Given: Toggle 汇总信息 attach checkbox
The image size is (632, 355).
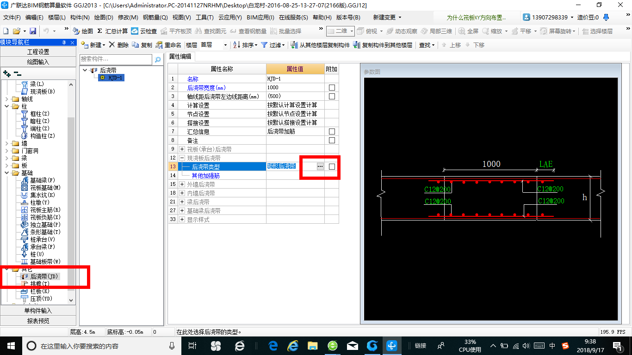Looking at the screenshot, I should (332, 131).
